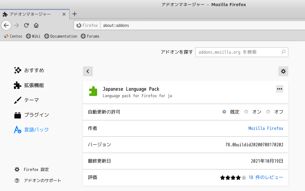Click the question mark icon beside アドオンのサポート
This screenshot has height=191, width=305.
pos(17,181)
